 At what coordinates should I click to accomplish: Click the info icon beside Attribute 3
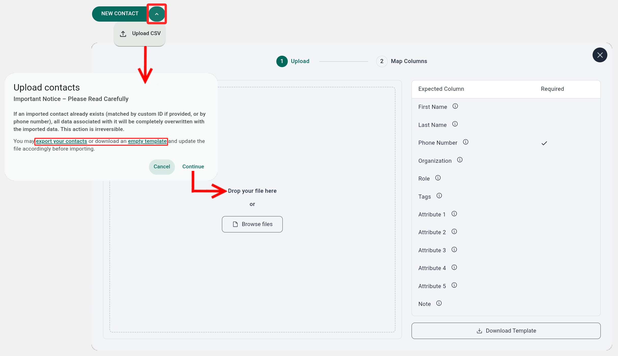(454, 250)
